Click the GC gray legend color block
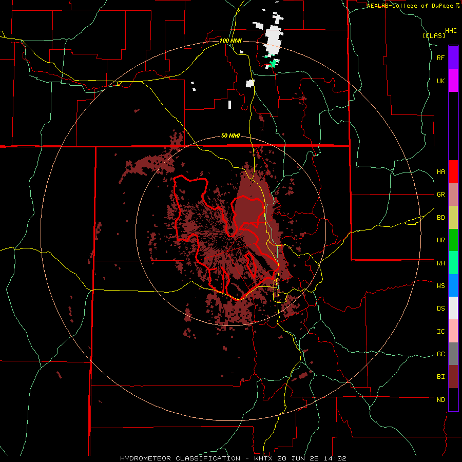This screenshot has width=462, height=462. (453, 354)
